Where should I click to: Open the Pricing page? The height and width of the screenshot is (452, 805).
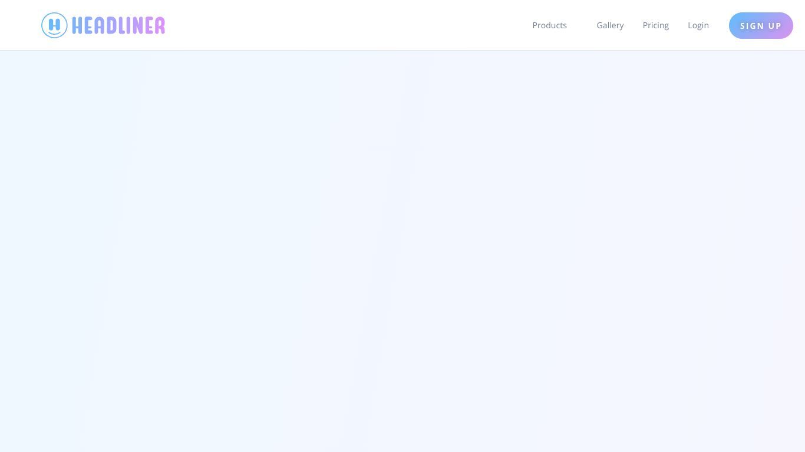coord(655,25)
